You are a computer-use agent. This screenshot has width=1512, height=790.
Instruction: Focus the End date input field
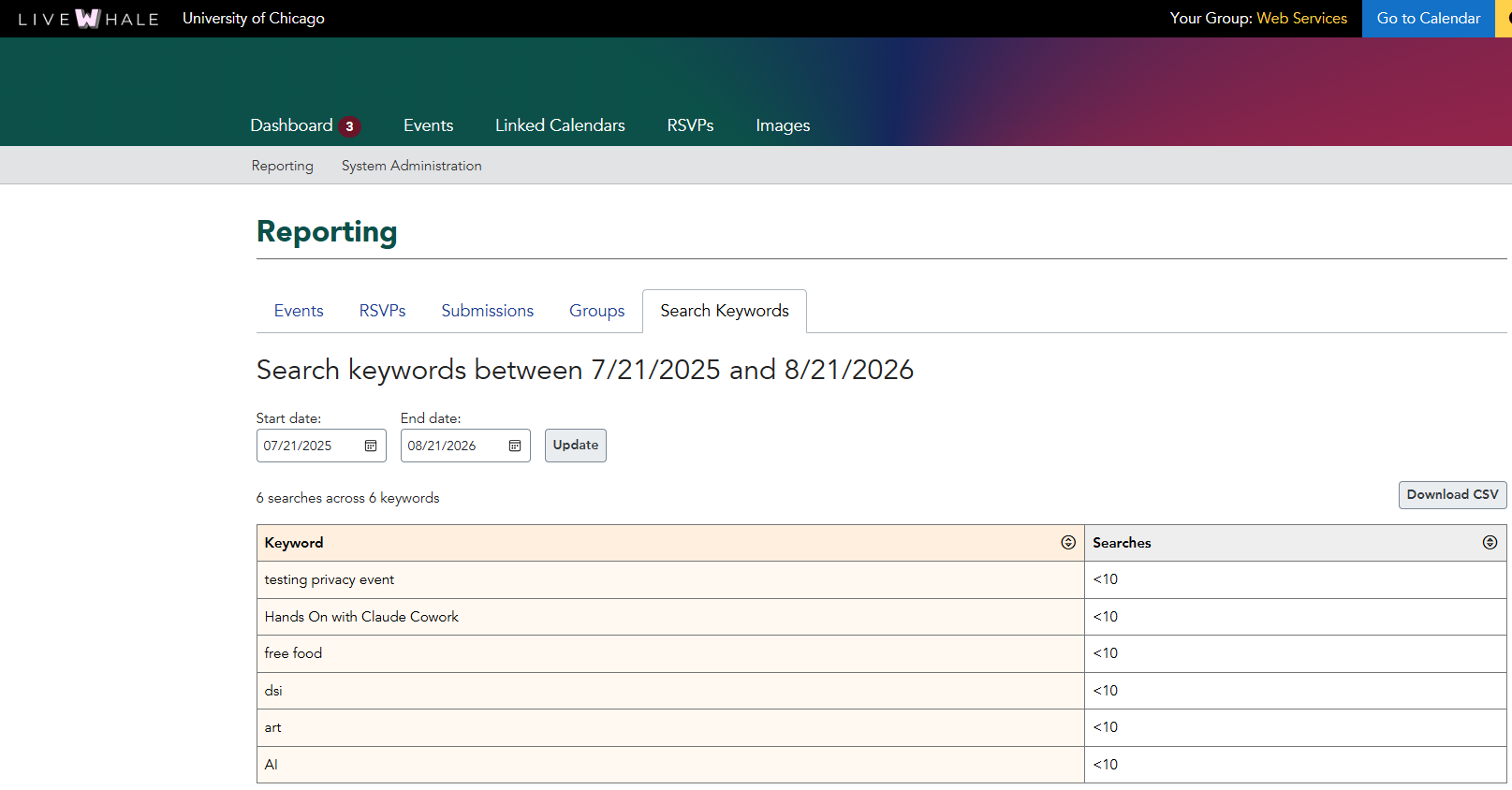click(x=465, y=446)
